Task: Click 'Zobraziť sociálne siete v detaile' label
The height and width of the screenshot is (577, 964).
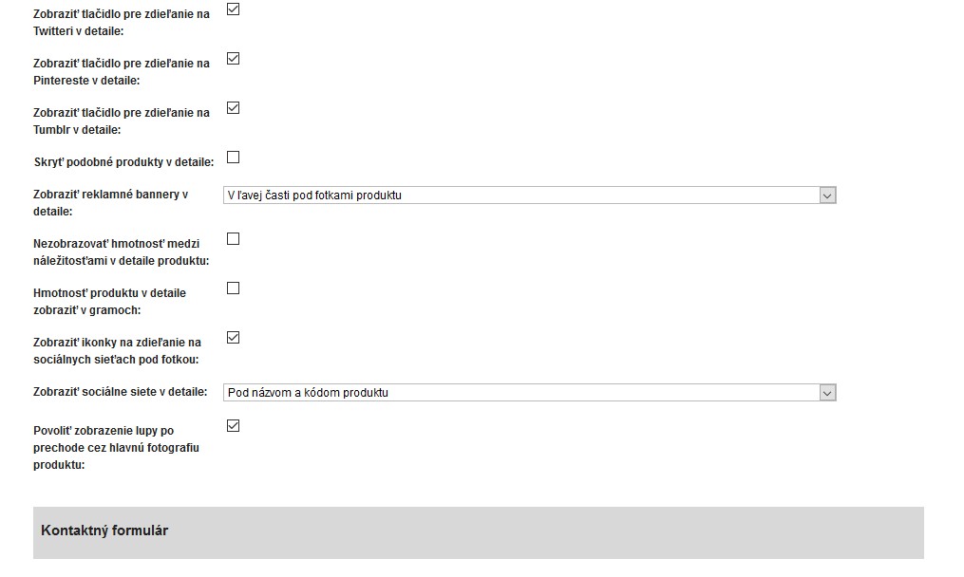Action: 120,392
